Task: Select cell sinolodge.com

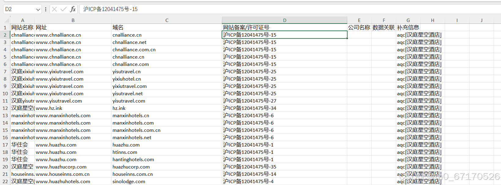Action: 167,181
